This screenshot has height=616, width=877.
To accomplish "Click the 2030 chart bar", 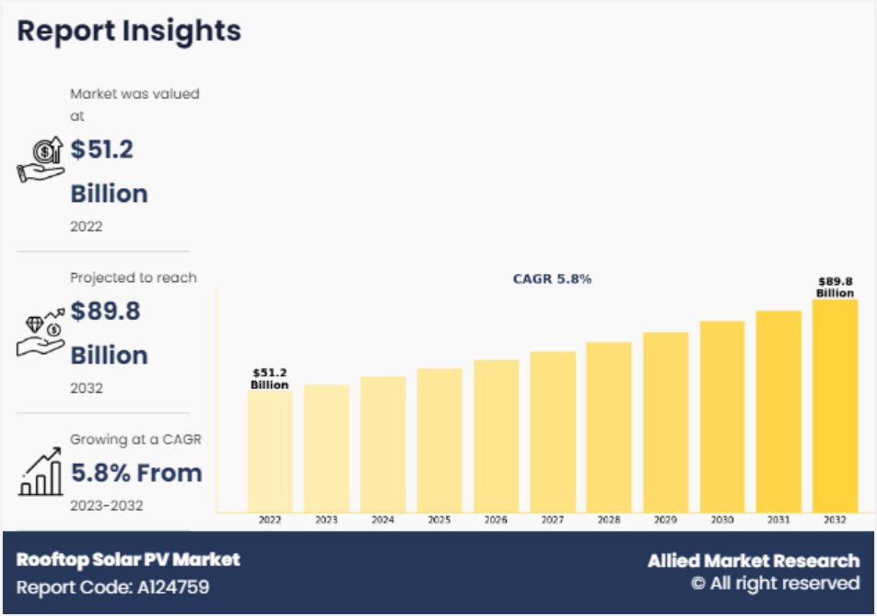I will click(722, 417).
